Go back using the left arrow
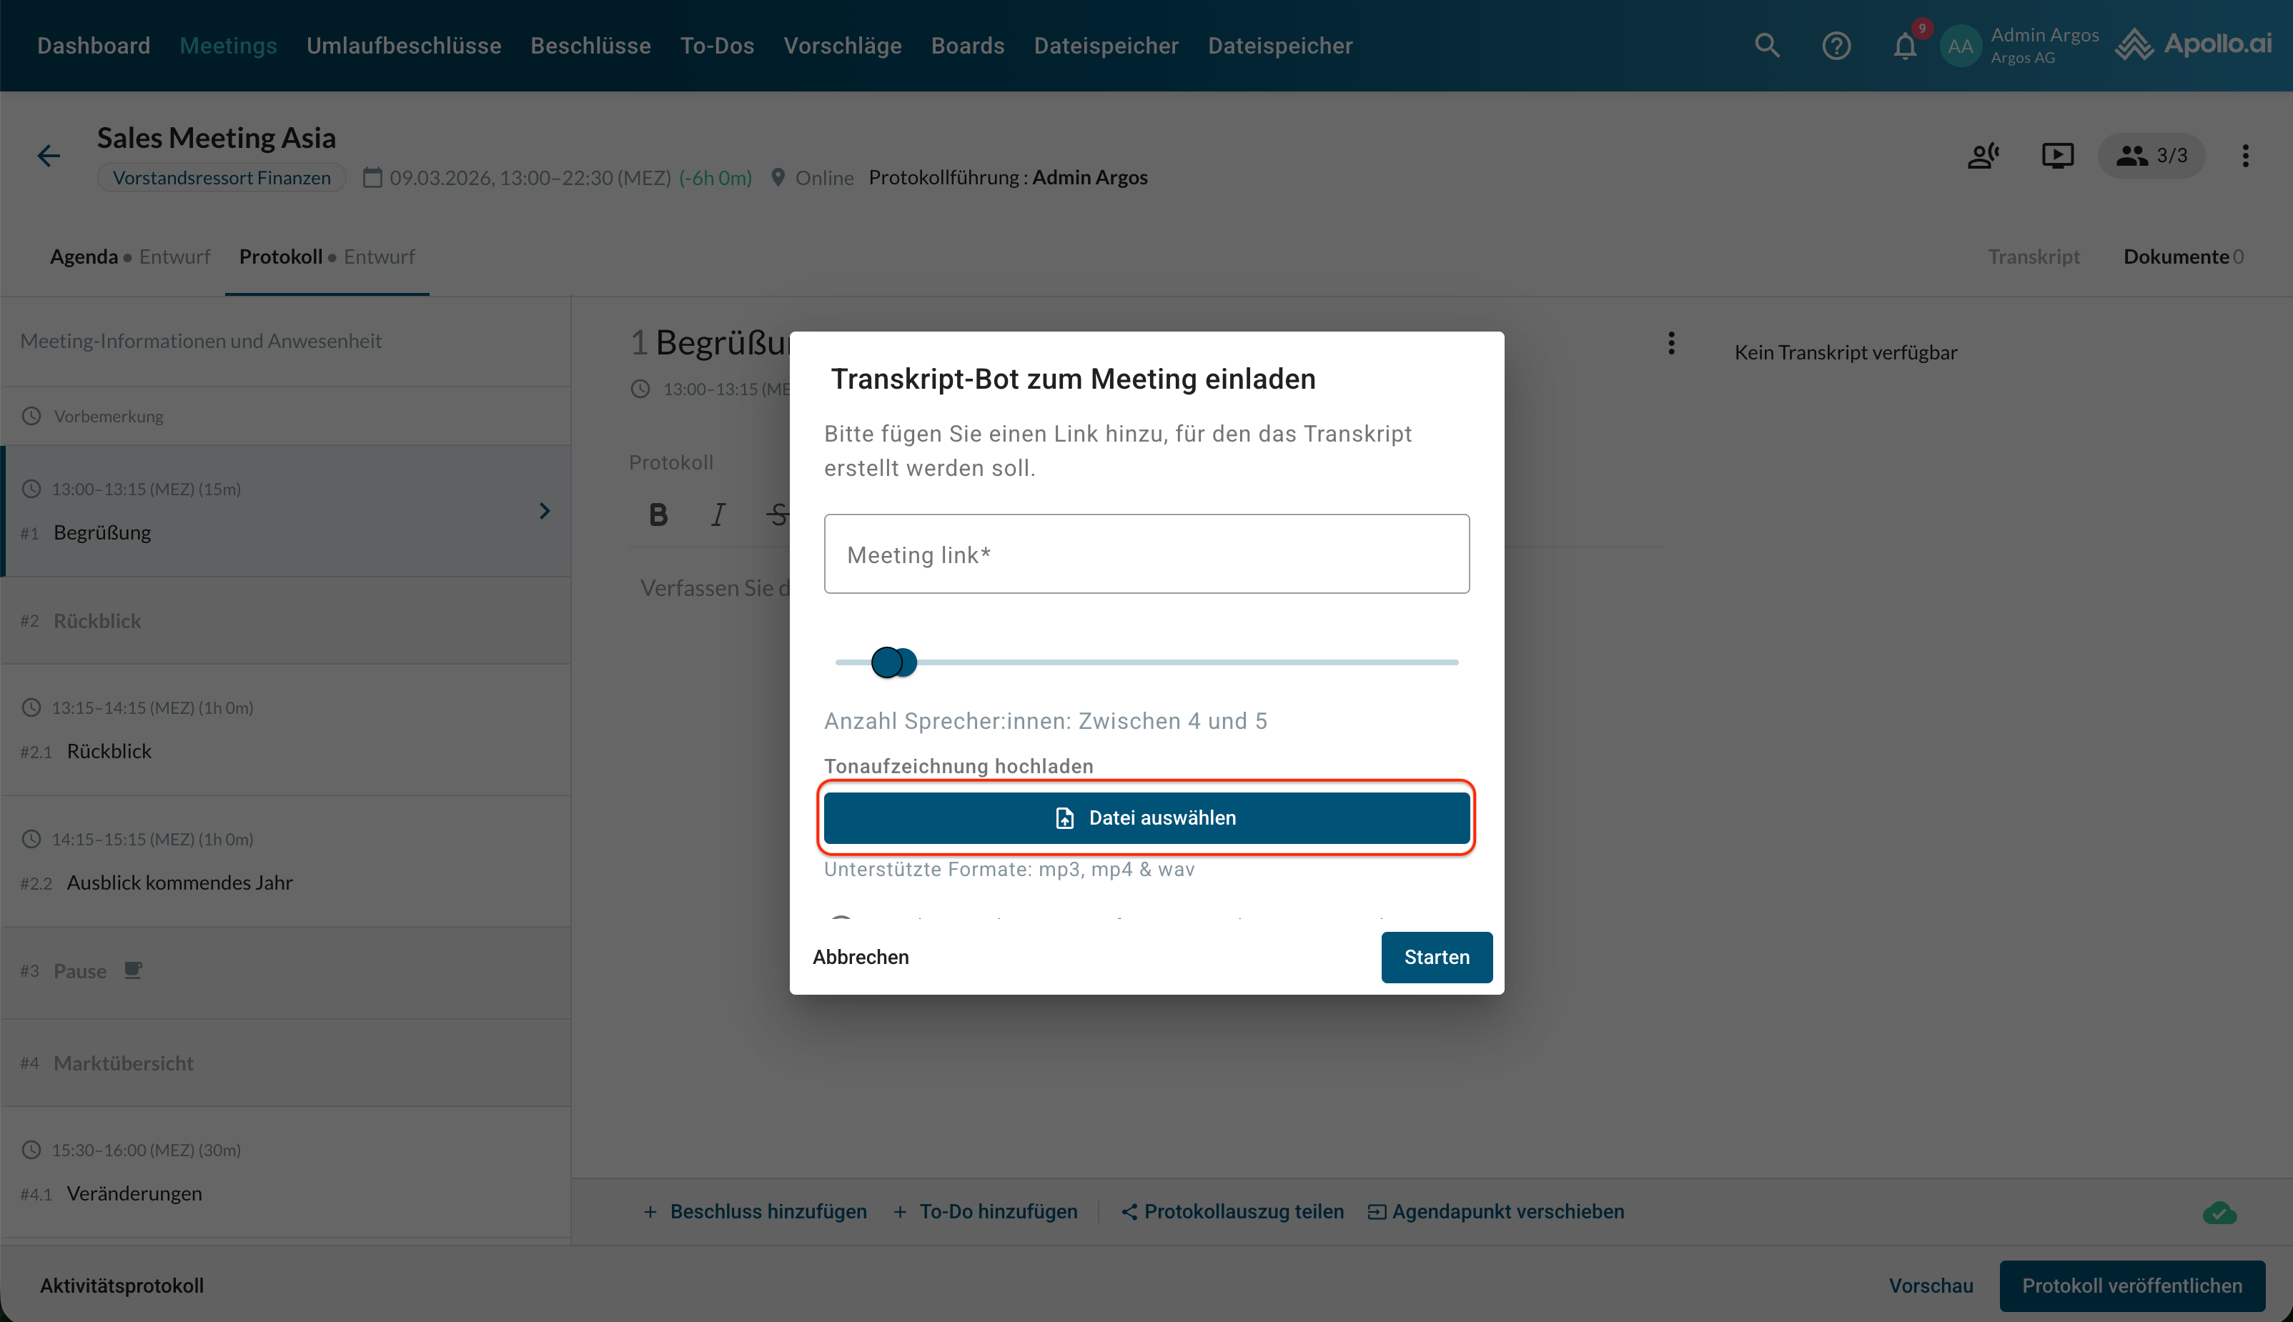Screen dimensions: 2293x1322 click(x=49, y=156)
